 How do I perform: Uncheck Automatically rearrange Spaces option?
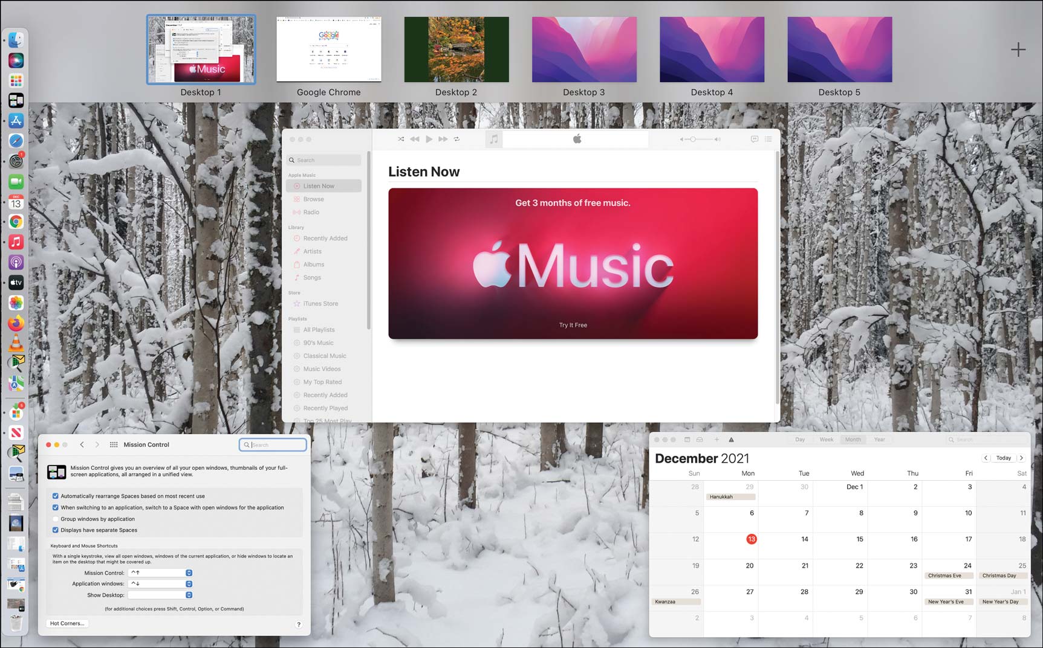(56, 496)
